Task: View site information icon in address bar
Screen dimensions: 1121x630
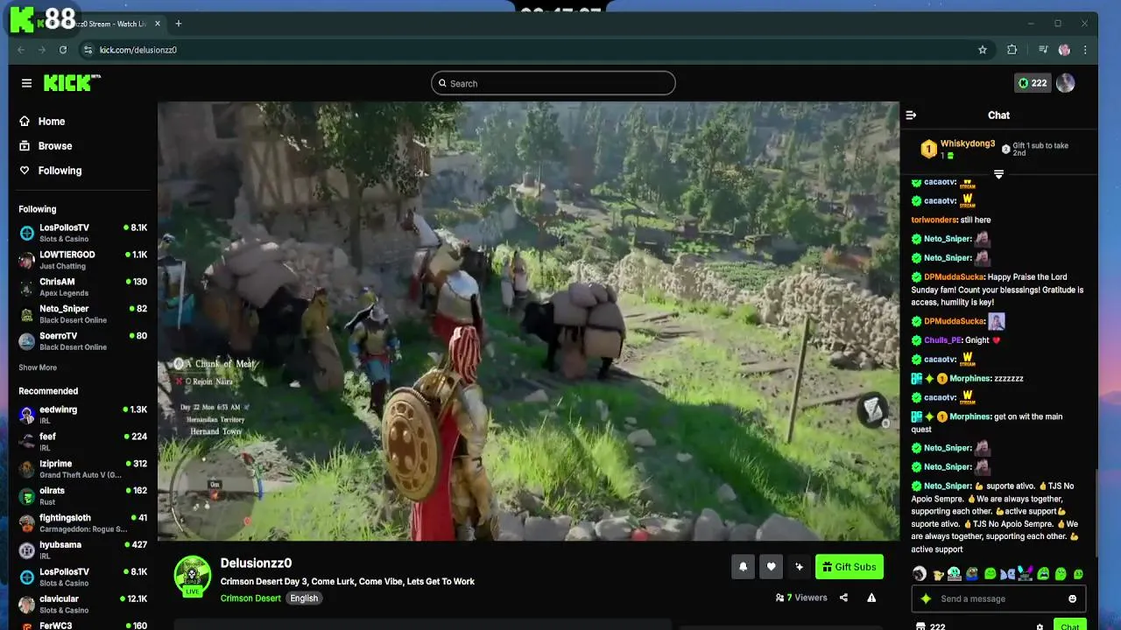Action: tap(87, 50)
